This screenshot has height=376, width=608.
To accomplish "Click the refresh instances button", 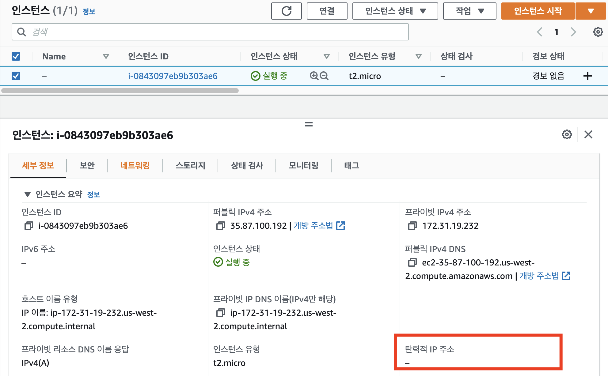I will click(286, 11).
